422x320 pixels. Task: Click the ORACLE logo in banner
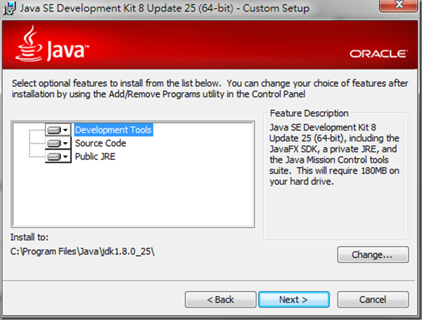(379, 54)
